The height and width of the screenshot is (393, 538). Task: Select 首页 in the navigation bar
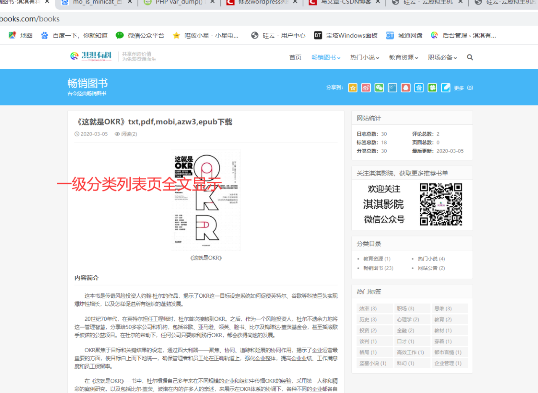pos(295,57)
